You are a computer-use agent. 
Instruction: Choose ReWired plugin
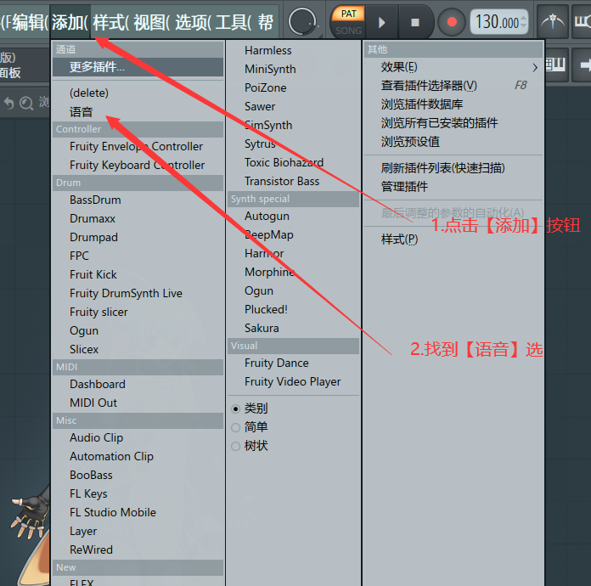(x=138, y=549)
